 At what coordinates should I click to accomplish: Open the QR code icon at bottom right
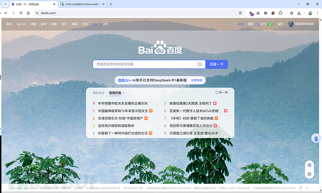[309, 174]
